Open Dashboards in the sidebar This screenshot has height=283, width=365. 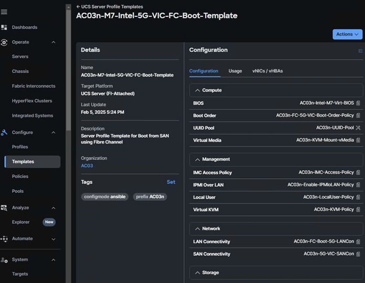[x=25, y=27]
